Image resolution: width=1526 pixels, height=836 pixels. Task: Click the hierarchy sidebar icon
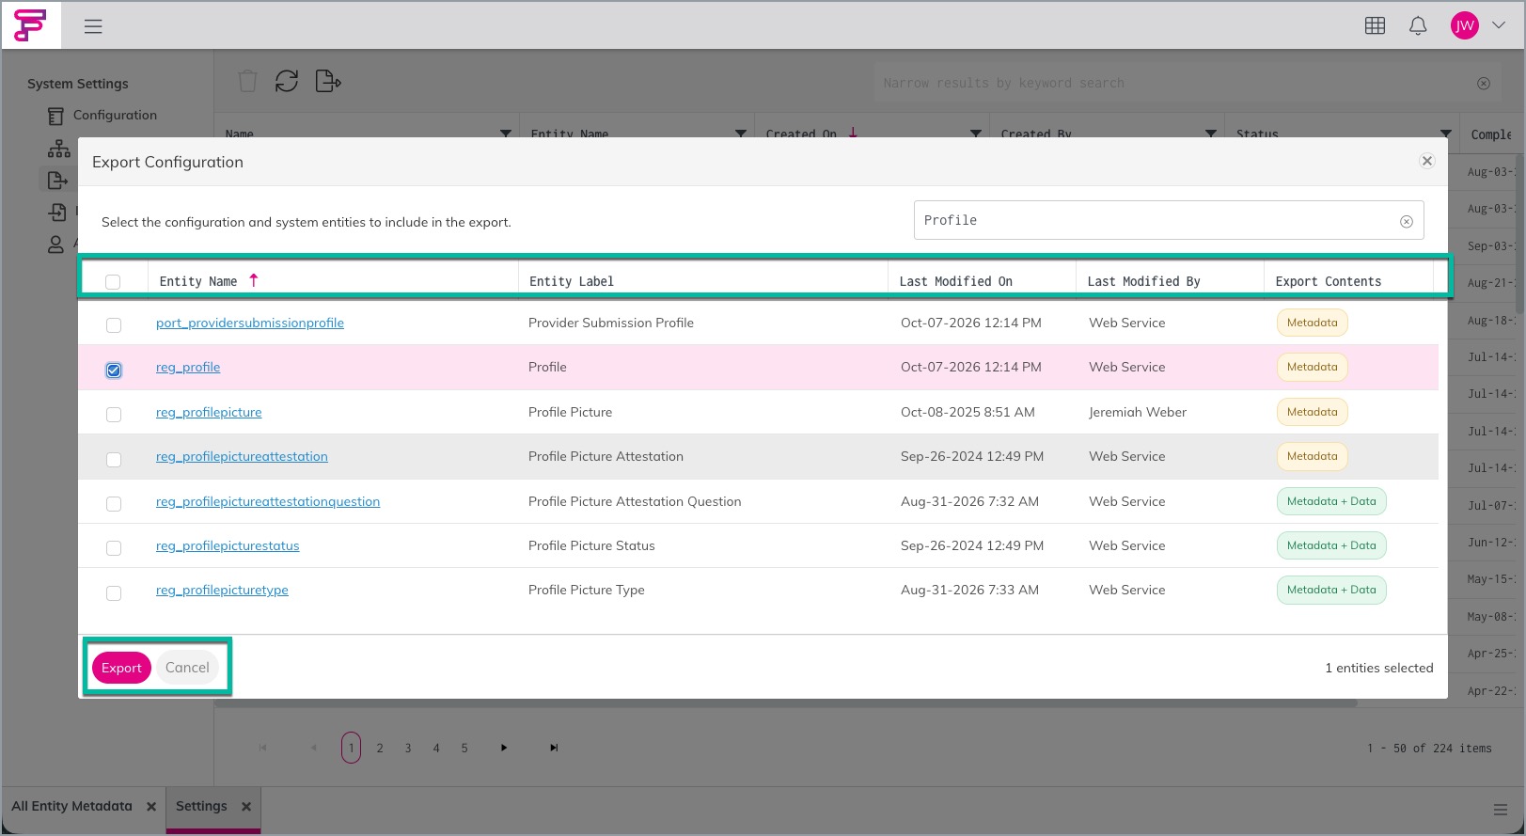pos(59,149)
